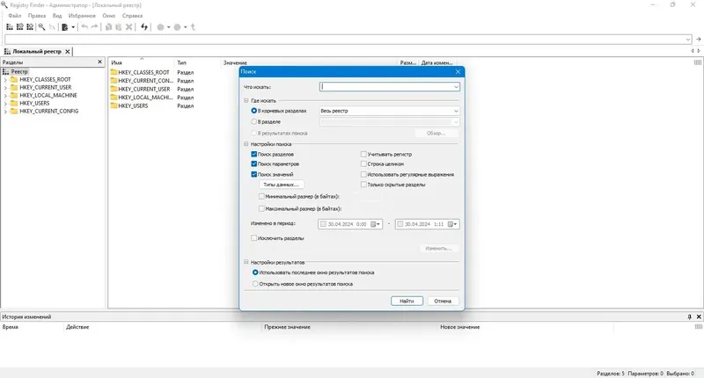The height and width of the screenshot is (378, 704).
Task: Open import/export dropdown arrow in toolbar
Action: 73,27
